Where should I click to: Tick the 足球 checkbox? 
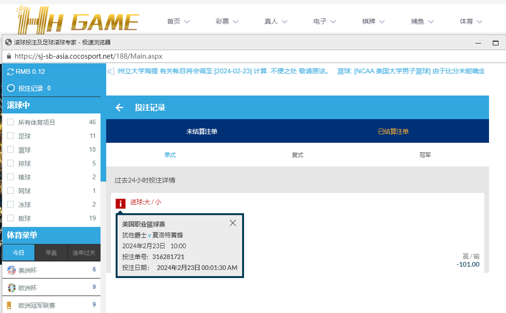[x=10, y=136]
